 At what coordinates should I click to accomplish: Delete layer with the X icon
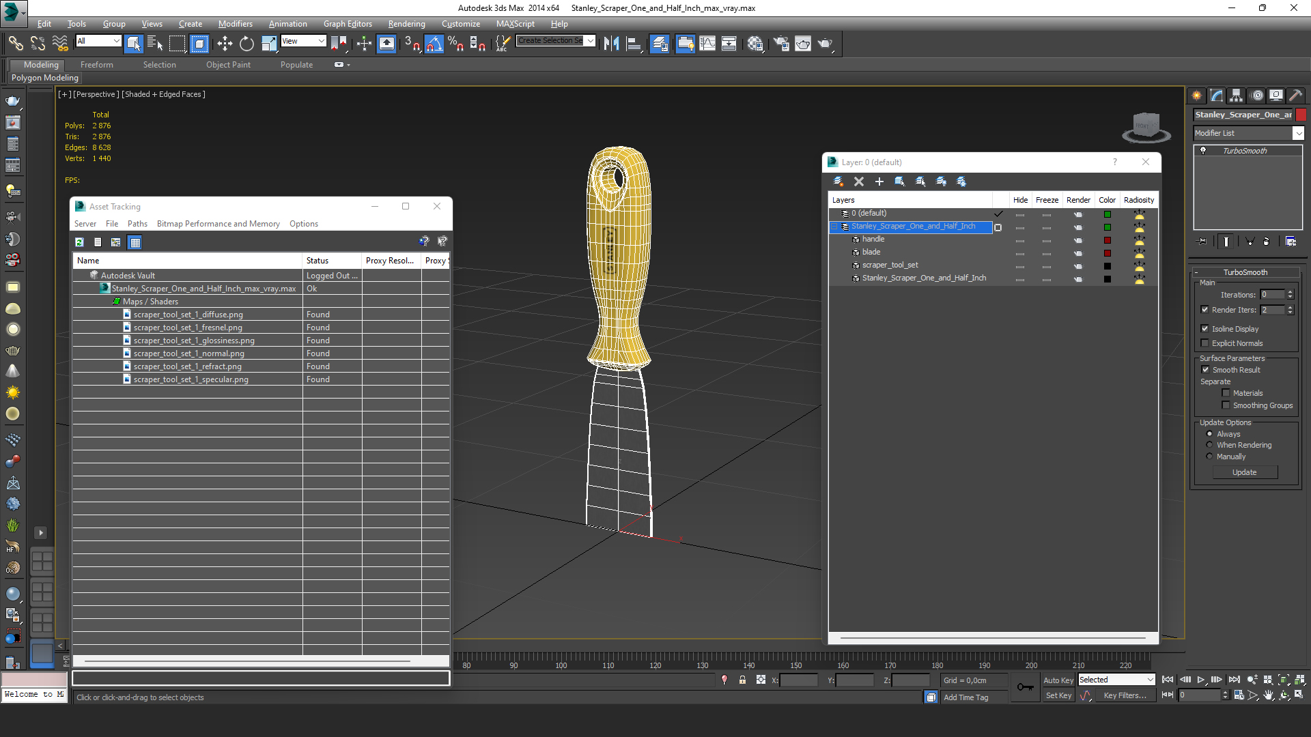pyautogui.click(x=859, y=182)
